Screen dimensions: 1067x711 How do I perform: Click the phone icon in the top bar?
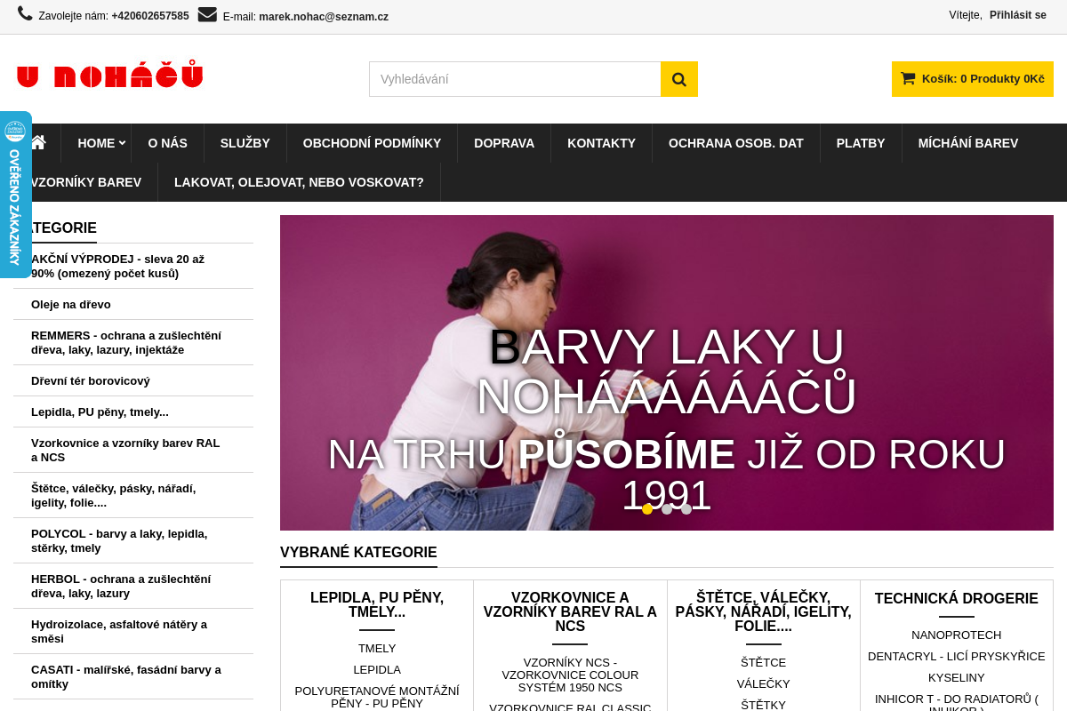coord(26,14)
